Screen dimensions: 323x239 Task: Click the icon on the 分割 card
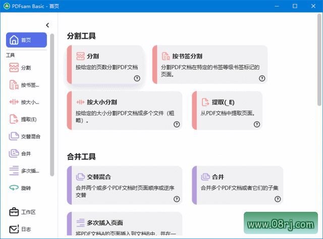coord(80,56)
